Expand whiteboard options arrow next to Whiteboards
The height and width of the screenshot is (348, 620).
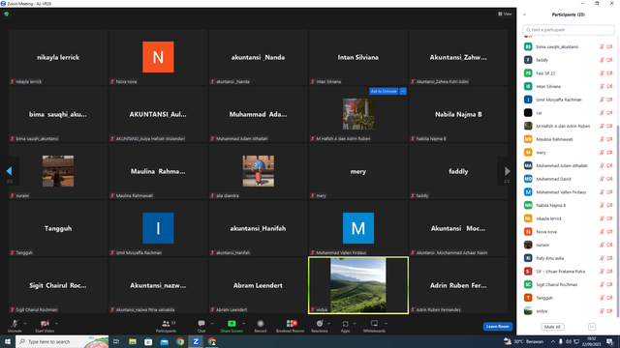coord(386,324)
